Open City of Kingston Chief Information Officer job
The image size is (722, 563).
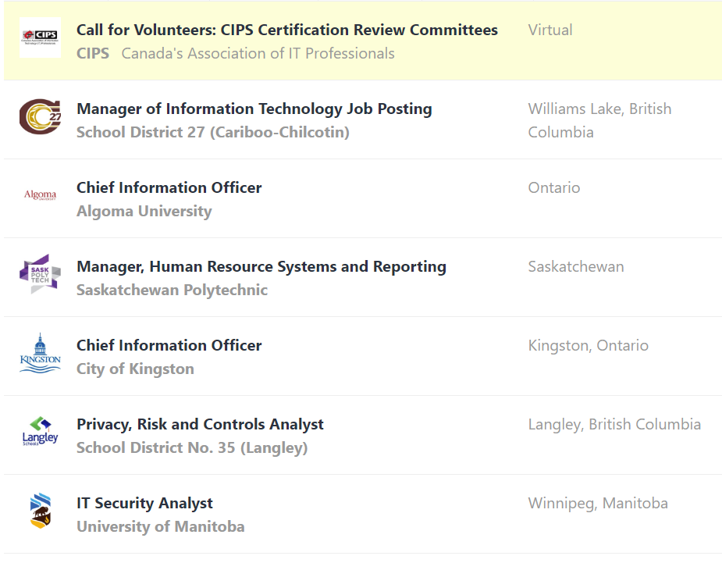point(169,345)
